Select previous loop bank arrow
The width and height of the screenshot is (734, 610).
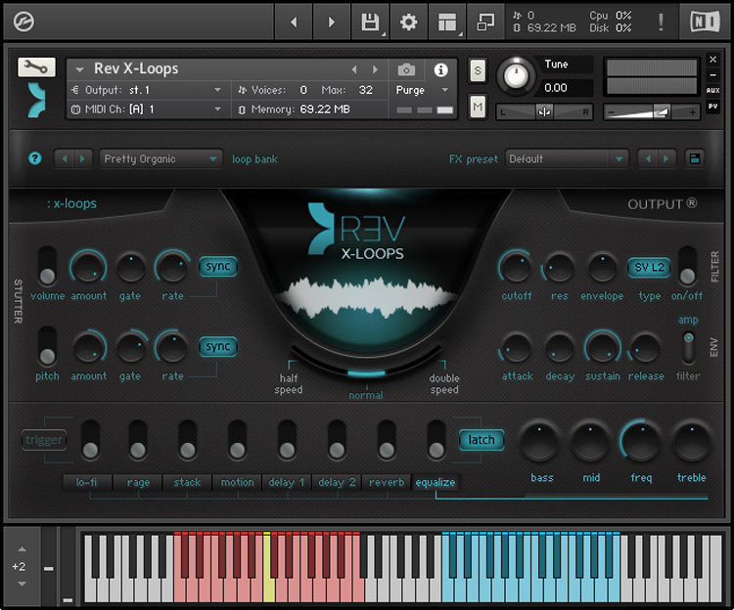click(x=65, y=159)
